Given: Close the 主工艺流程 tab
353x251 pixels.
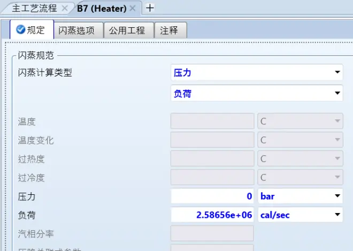Looking at the screenshot, I should pyautogui.click(x=65, y=8).
